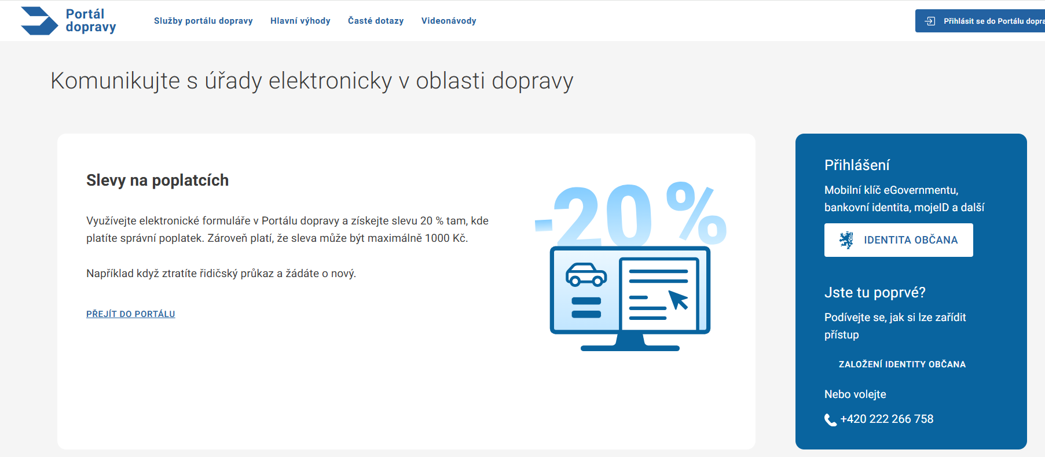Open Služby portálu dopravy menu item

[x=203, y=21]
